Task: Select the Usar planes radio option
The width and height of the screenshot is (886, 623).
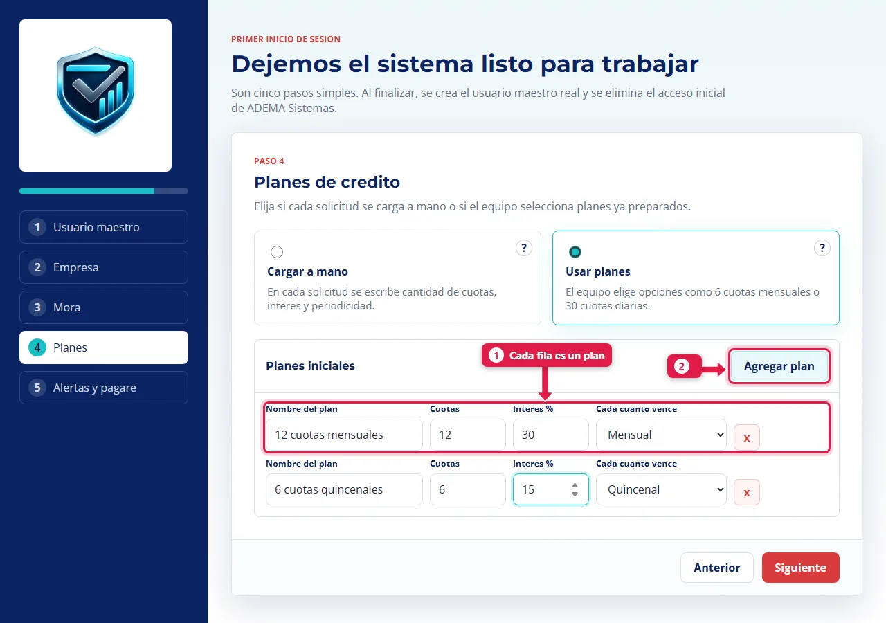Action: click(575, 252)
